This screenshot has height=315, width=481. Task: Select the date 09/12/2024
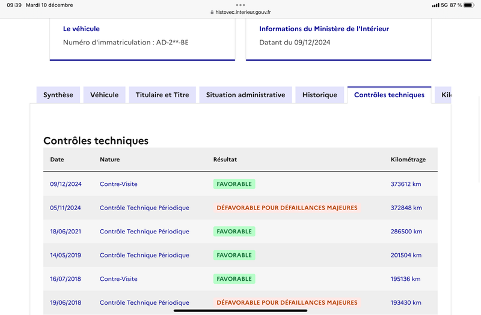coord(66,184)
